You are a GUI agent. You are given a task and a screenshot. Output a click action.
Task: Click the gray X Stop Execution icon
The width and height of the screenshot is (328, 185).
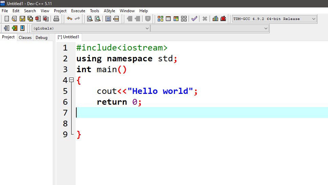click(205, 19)
